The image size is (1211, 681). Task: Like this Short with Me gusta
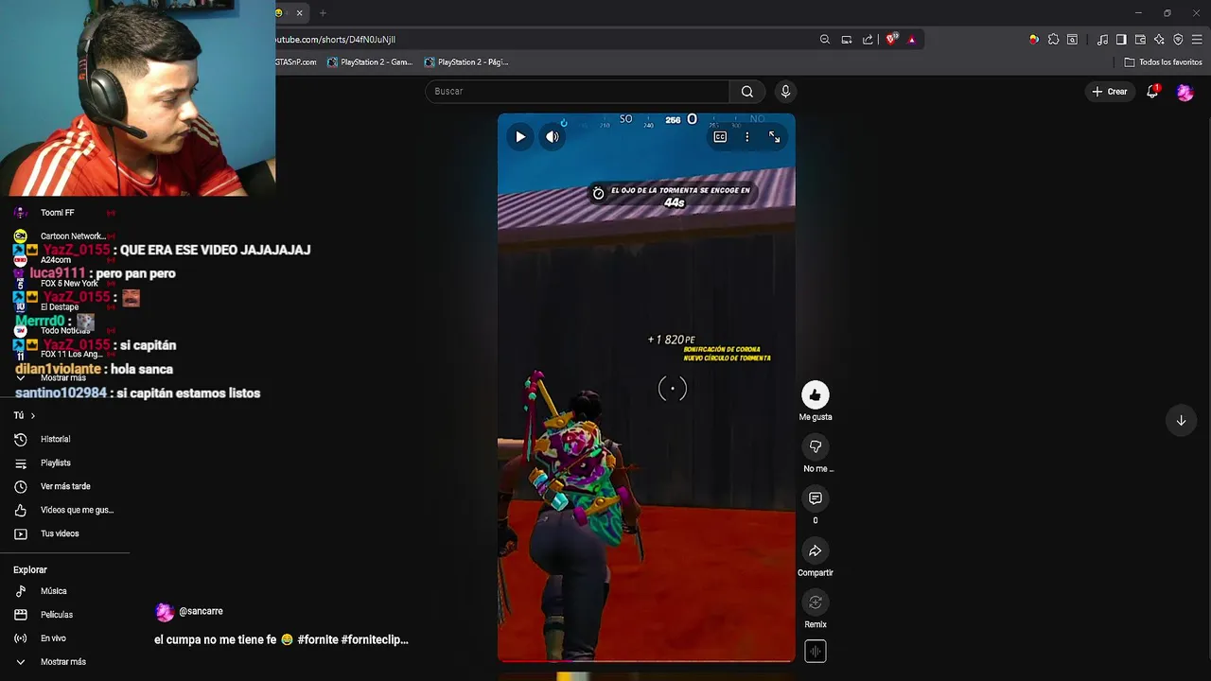tap(816, 394)
